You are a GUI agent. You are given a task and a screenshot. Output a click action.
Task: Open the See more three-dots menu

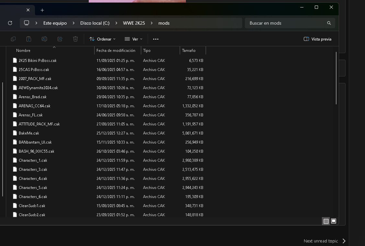click(x=156, y=39)
